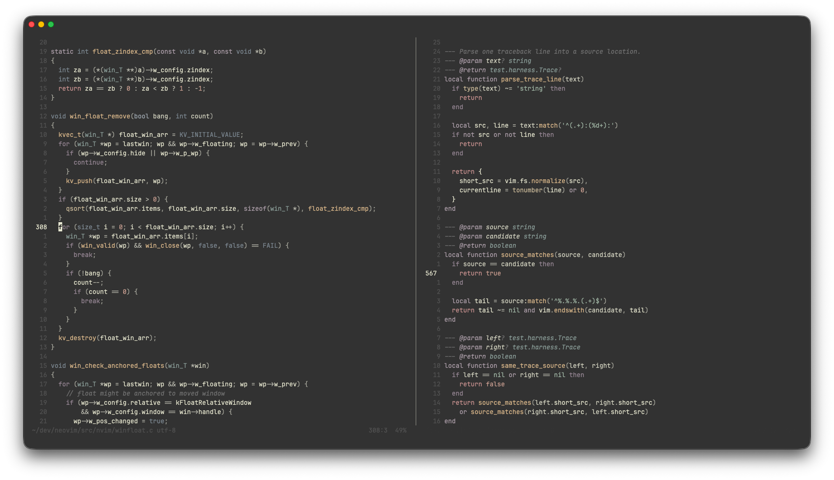Click 'if source == candidate then' line
The height and width of the screenshot is (480, 834).
tap(503, 264)
